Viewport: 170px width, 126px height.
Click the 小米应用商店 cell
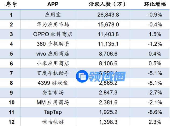(53, 63)
